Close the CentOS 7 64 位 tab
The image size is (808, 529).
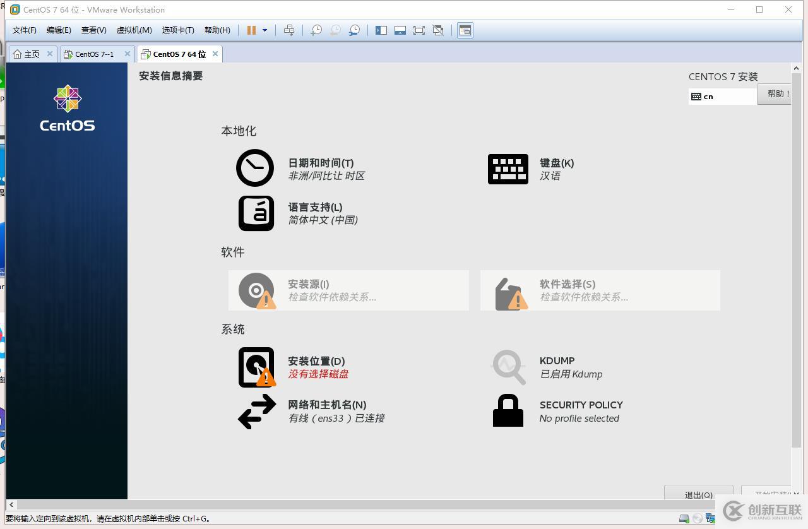(x=215, y=54)
